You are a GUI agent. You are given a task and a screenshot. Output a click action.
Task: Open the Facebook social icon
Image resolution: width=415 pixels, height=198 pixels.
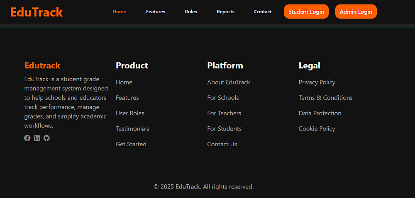(27, 138)
